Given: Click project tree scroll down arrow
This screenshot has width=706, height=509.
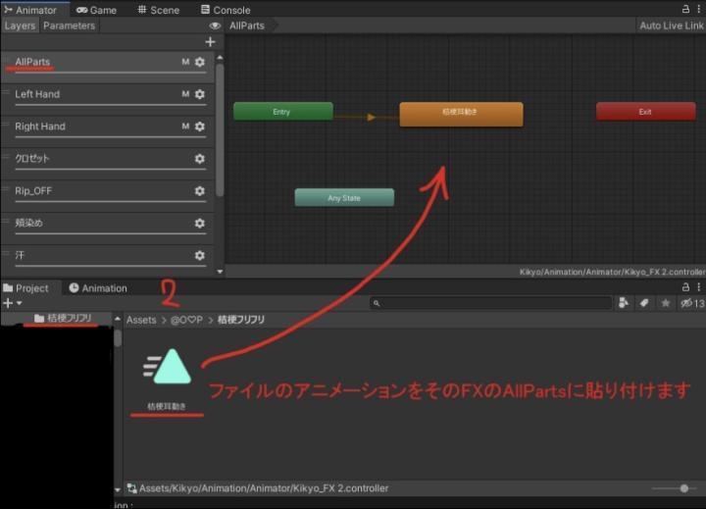Looking at the screenshot, I should [x=118, y=489].
